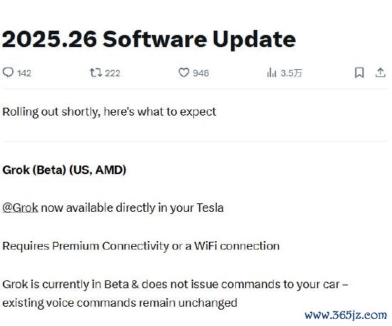Click the 'Requires Premium Connectivity' line
The width and height of the screenshot is (392, 326).
141,246
